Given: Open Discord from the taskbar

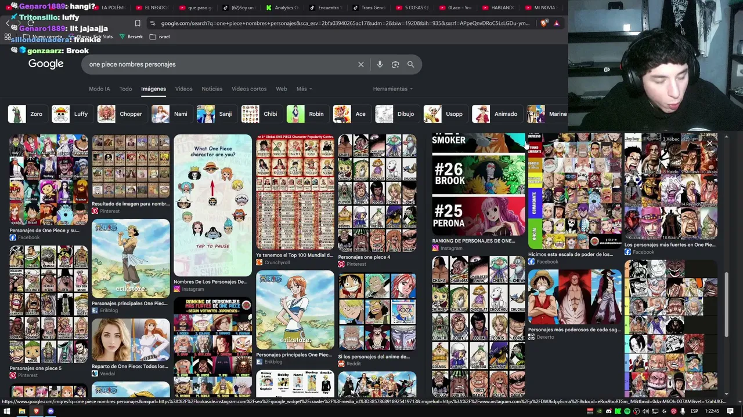Looking at the screenshot, I should tap(51, 411).
